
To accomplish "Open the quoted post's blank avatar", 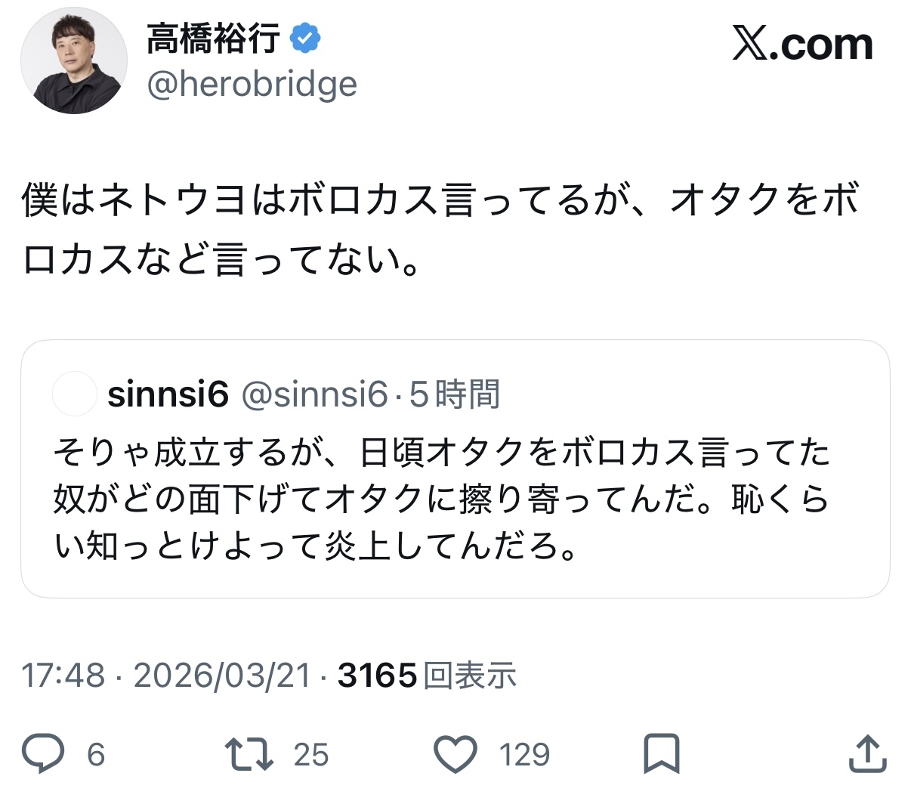I will [75, 394].
